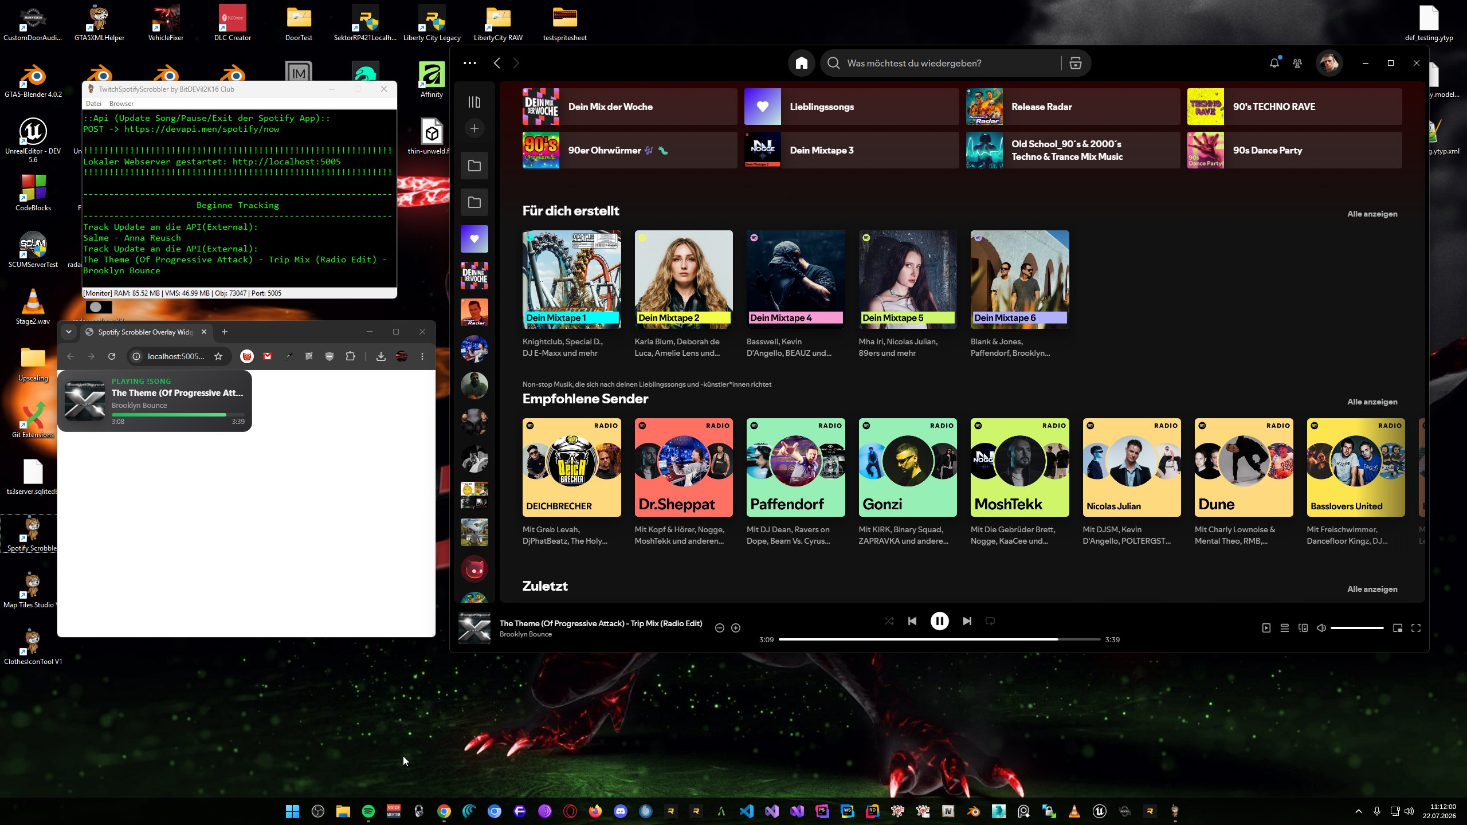Image resolution: width=1467 pixels, height=825 pixels.
Task: Open Dein Mix der Woche tile
Action: point(630,107)
